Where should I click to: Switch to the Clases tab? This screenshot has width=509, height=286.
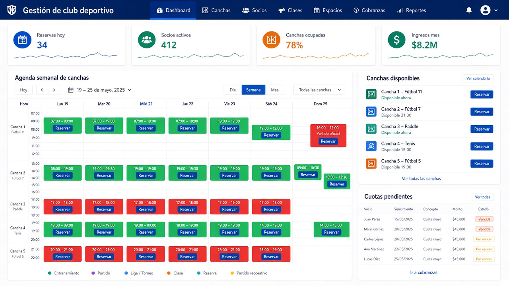click(290, 10)
